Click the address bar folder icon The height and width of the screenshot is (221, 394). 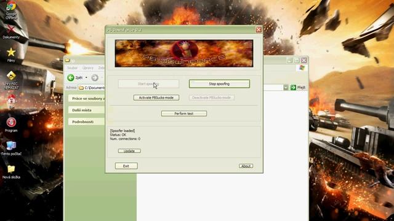coord(81,88)
